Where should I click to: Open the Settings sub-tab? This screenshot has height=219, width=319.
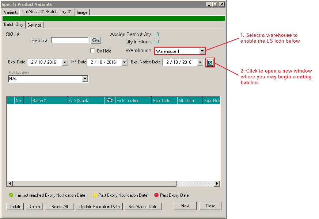[35, 25]
